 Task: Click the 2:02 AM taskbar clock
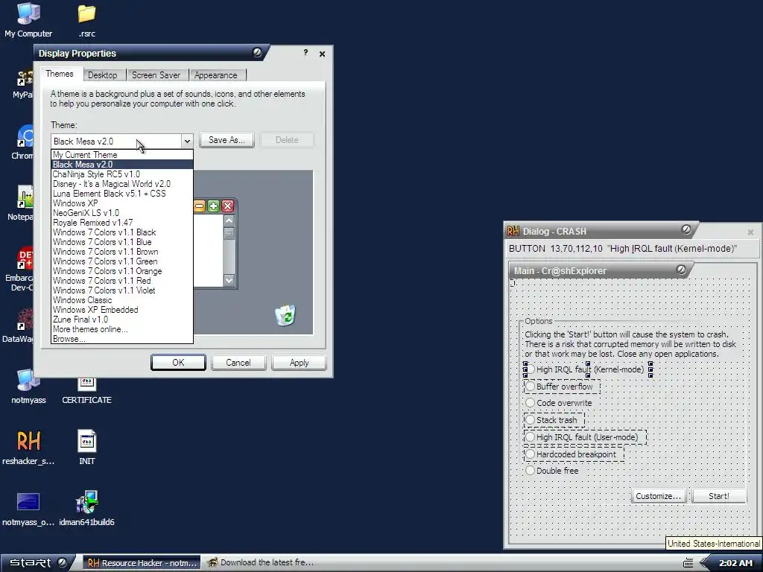735,563
